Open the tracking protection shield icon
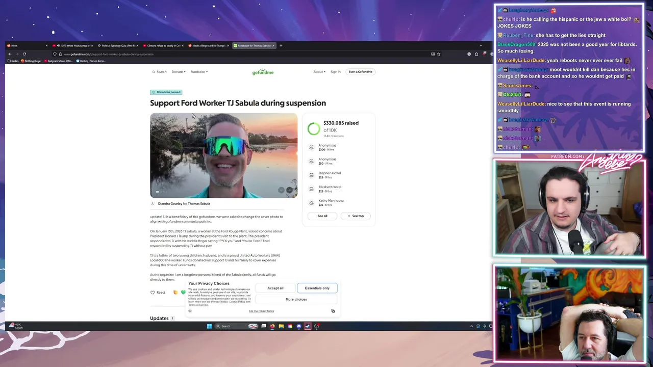The image size is (653, 367). pyautogui.click(x=55, y=54)
